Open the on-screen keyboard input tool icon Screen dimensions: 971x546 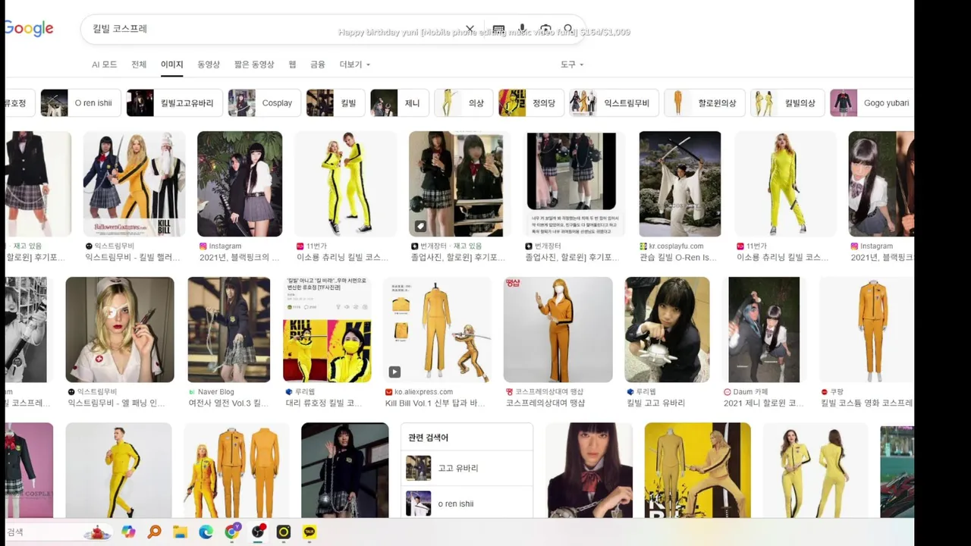click(498, 30)
